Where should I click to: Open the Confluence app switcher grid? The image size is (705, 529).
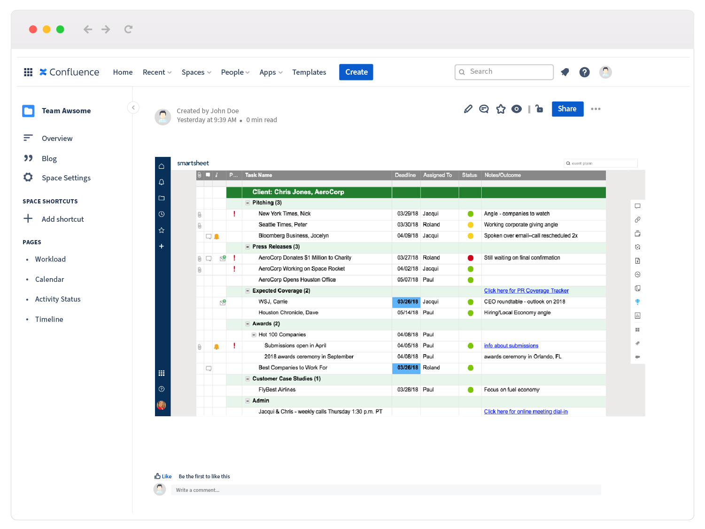[28, 72]
